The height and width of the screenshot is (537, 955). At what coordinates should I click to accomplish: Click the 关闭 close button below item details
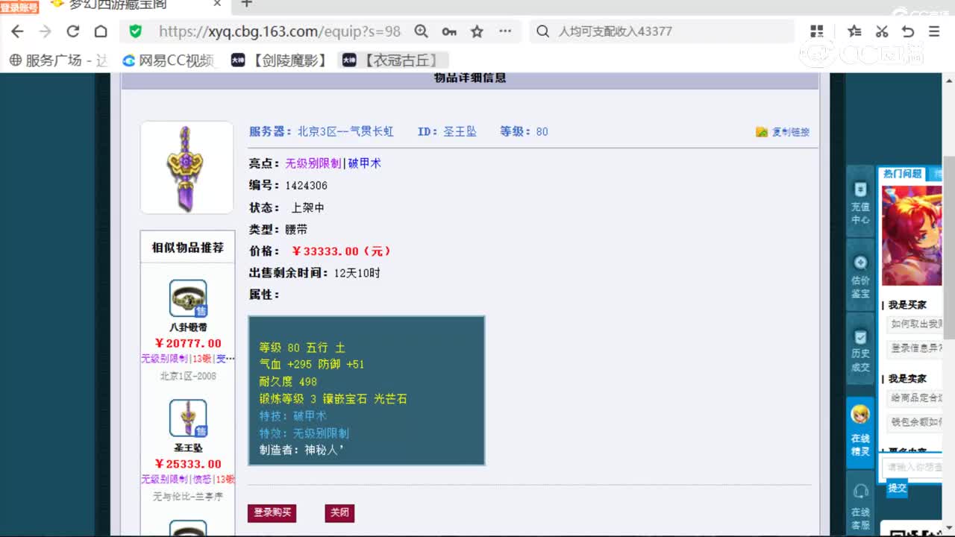click(339, 514)
